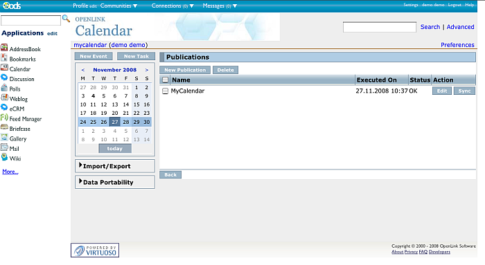Click the Bookmarks sidebar icon
Image resolution: width=485 pixels, height=265 pixels.
click(4, 58)
